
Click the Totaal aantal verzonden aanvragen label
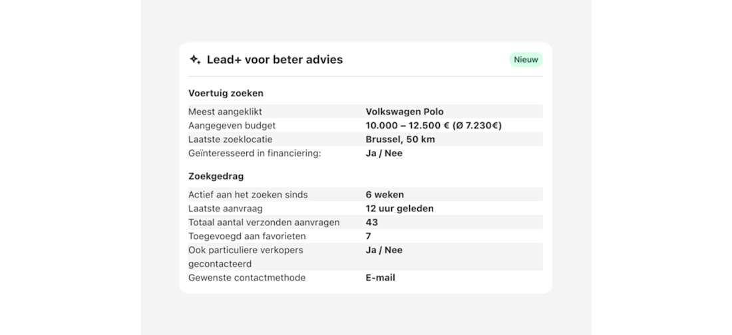(264, 223)
